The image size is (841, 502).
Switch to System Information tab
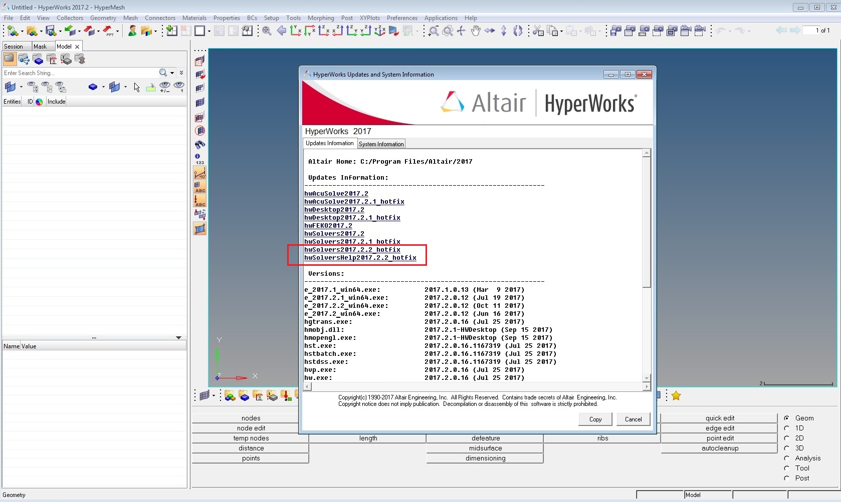(381, 144)
